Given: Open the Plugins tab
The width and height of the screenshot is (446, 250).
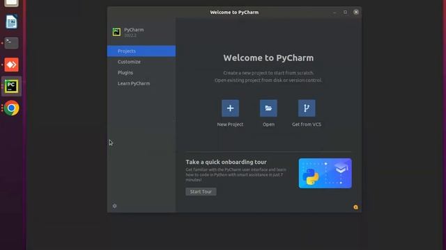Looking at the screenshot, I should click(141, 72).
